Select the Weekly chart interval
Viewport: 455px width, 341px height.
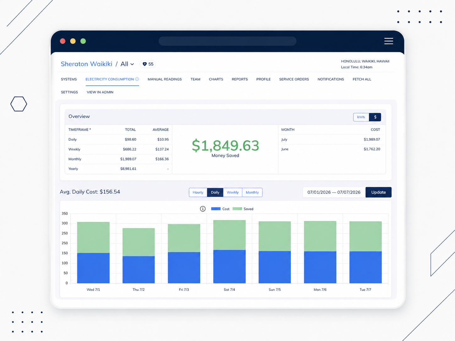[x=233, y=192]
